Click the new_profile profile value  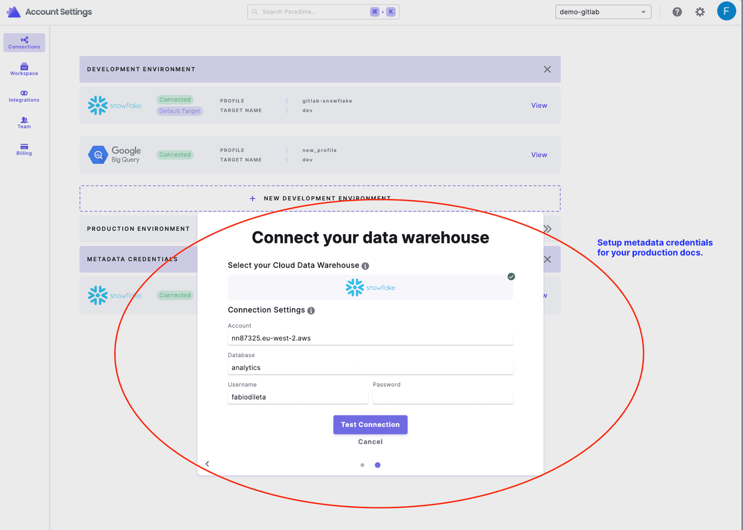pos(320,150)
